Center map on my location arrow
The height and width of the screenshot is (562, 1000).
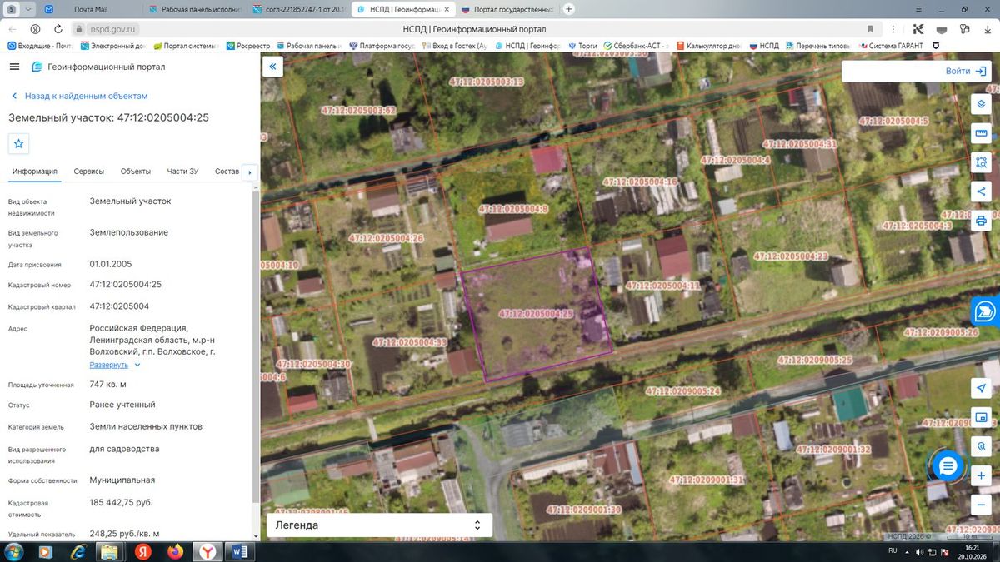[981, 389]
